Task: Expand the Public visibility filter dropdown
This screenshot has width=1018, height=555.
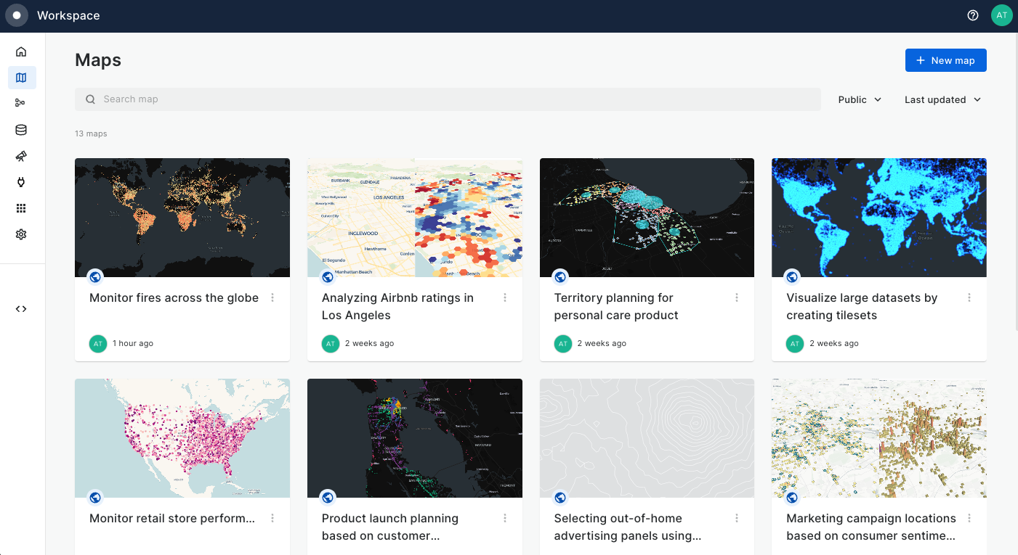Action: pyautogui.click(x=860, y=99)
